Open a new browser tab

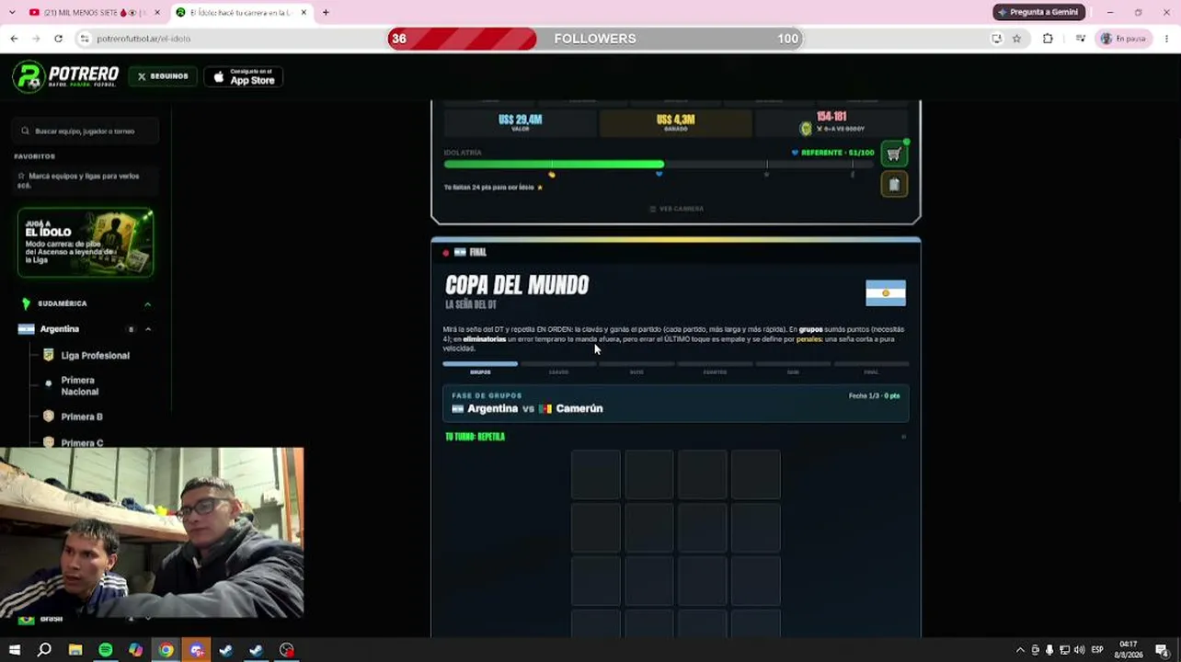point(326,13)
